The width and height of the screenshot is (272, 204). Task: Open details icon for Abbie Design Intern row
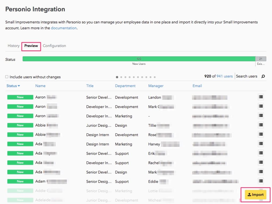click(x=261, y=134)
